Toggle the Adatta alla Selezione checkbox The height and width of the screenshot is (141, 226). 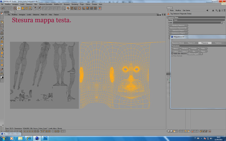coord(172,54)
